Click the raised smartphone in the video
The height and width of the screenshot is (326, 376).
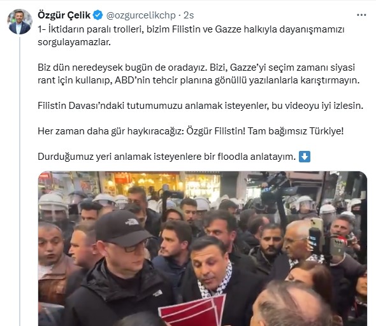click(x=315, y=236)
